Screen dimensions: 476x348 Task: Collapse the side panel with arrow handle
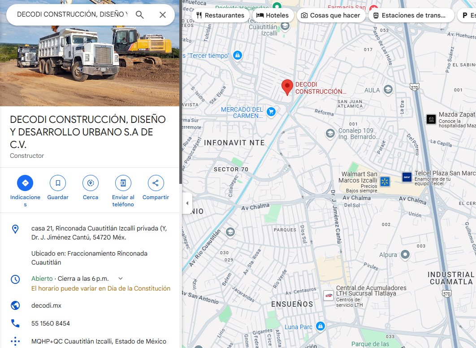187,203
